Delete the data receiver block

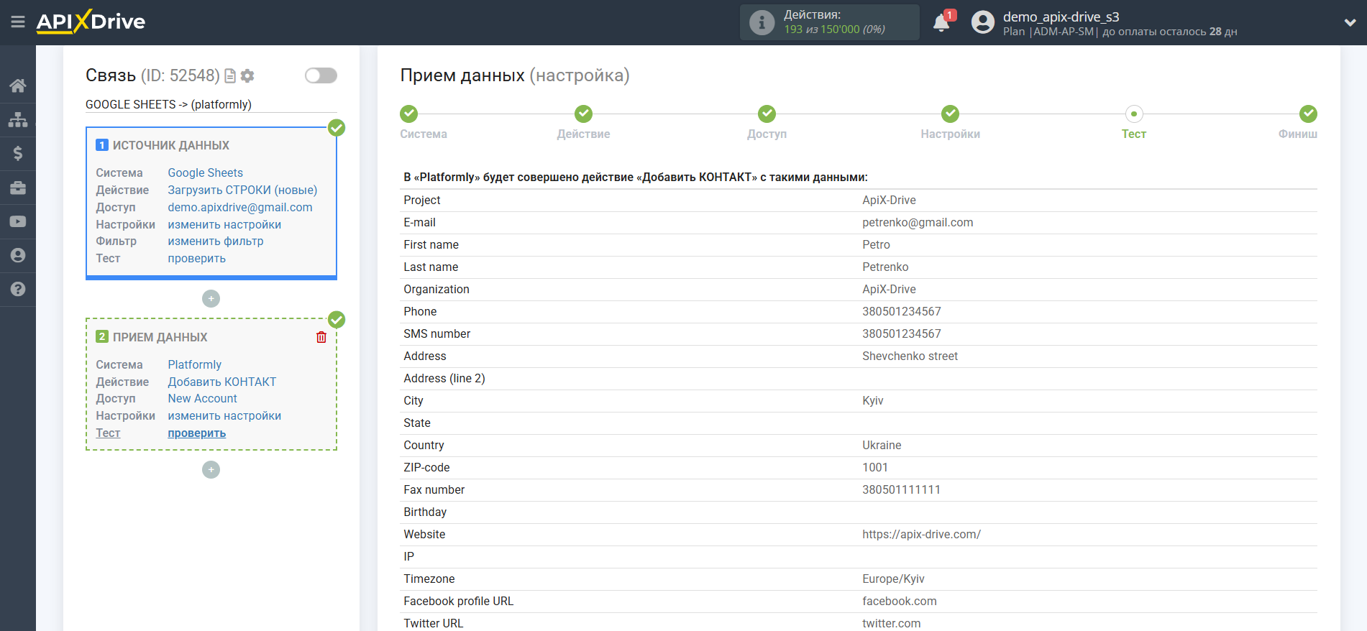321,337
